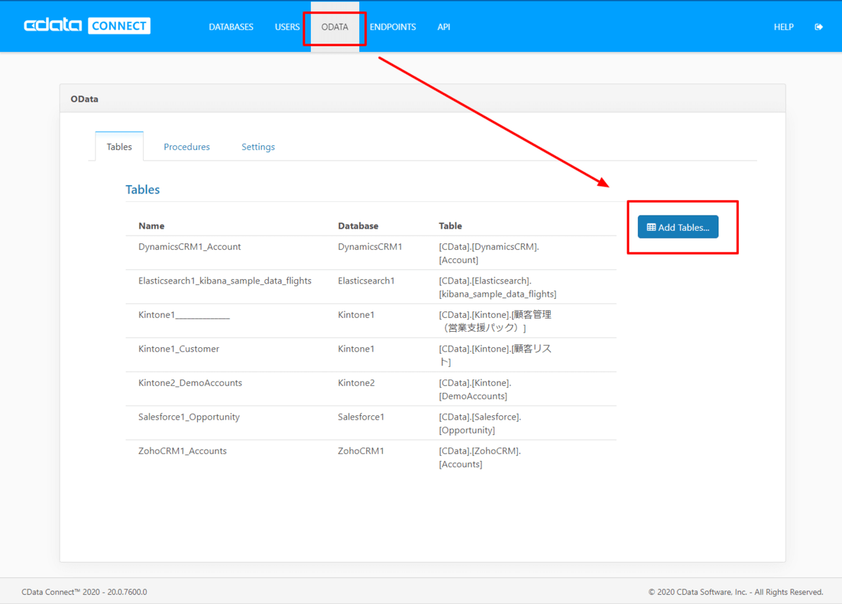
Task: Click the Kintone 顧客リスト table path
Action: pos(495,356)
